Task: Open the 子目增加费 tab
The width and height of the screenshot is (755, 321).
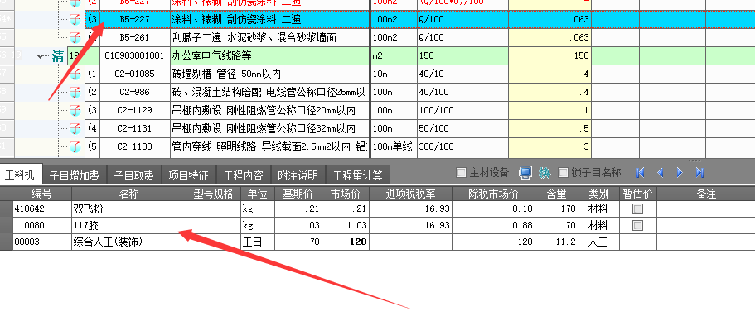Action: coord(74,175)
